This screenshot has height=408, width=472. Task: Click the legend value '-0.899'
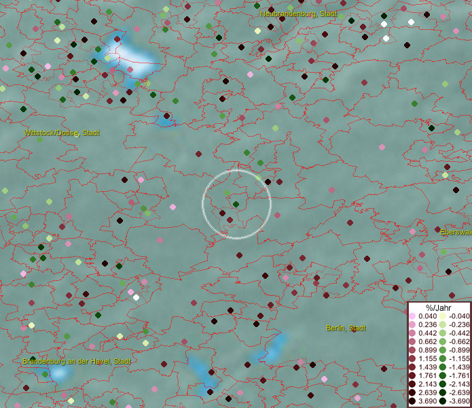click(x=459, y=350)
